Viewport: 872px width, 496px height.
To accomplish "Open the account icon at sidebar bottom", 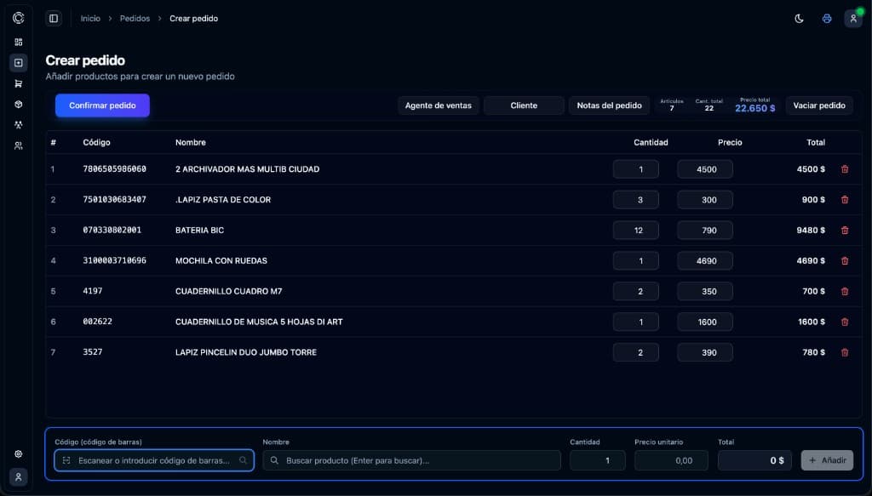I will (18, 478).
